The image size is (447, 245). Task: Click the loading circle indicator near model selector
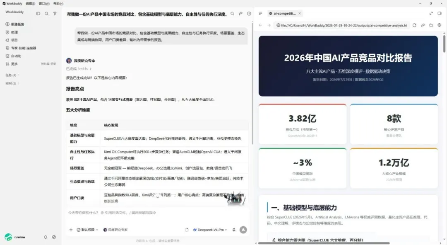point(186,230)
